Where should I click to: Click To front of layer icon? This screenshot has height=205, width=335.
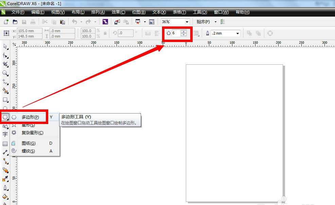coord(249,33)
